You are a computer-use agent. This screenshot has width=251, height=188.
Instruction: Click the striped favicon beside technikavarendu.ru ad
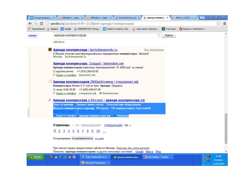click(x=50, y=50)
